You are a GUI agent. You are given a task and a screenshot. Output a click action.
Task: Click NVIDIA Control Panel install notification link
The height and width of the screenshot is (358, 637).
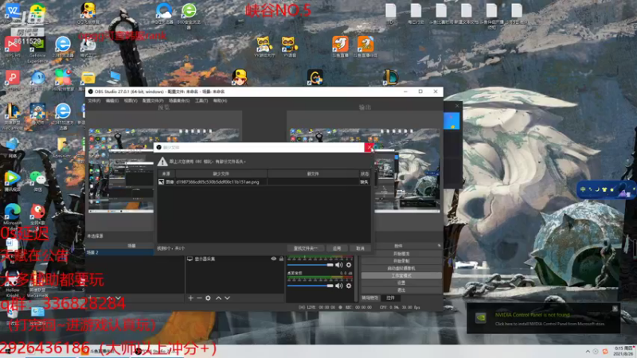[x=549, y=324]
